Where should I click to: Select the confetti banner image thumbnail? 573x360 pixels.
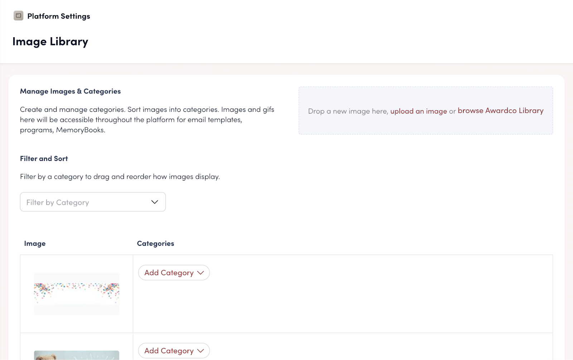pyautogui.click(x=77, y=294)
